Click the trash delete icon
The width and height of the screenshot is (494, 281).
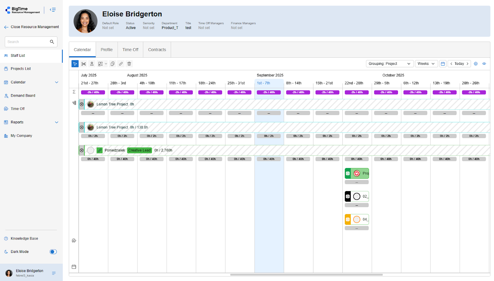(x=129, y=64)
